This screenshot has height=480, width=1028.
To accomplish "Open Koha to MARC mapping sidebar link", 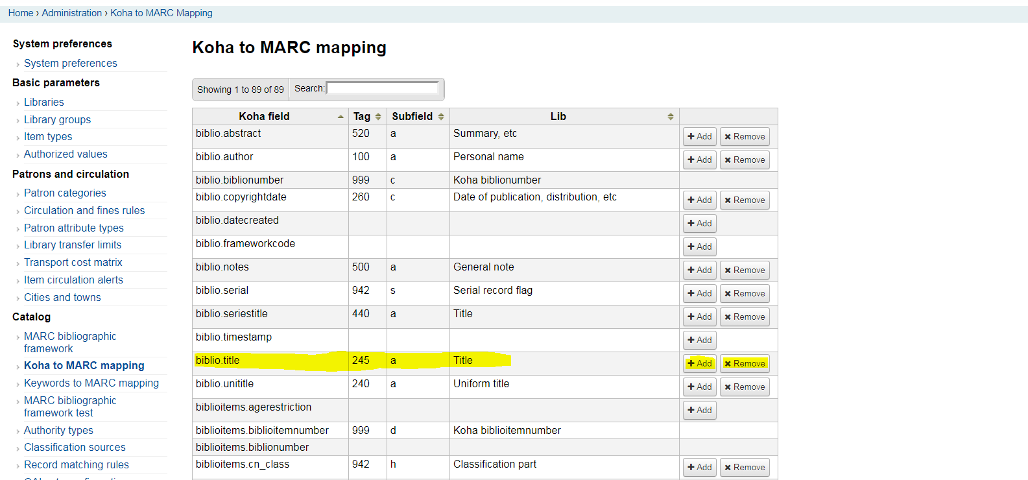I will pyautogui.click(x=84, y=365).
